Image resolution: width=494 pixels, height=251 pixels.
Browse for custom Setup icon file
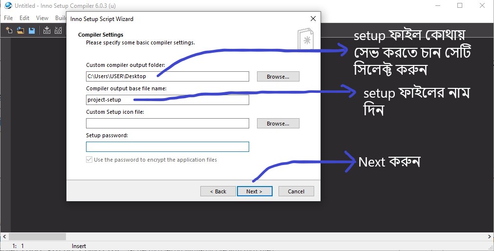278,124
